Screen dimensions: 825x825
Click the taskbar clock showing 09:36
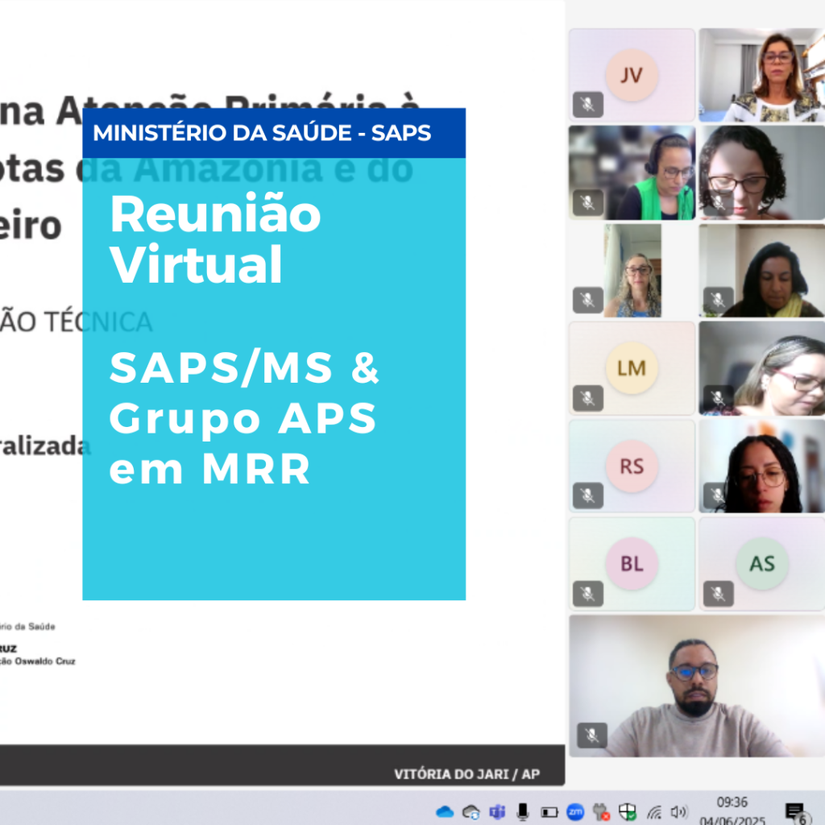click(732, 802)
